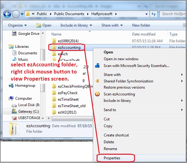Viewport: 187px width, 163px height.
Task: Click the Microsoft Security Essentials scan icon
Action: pyautogui.click(x=98, y=66)
